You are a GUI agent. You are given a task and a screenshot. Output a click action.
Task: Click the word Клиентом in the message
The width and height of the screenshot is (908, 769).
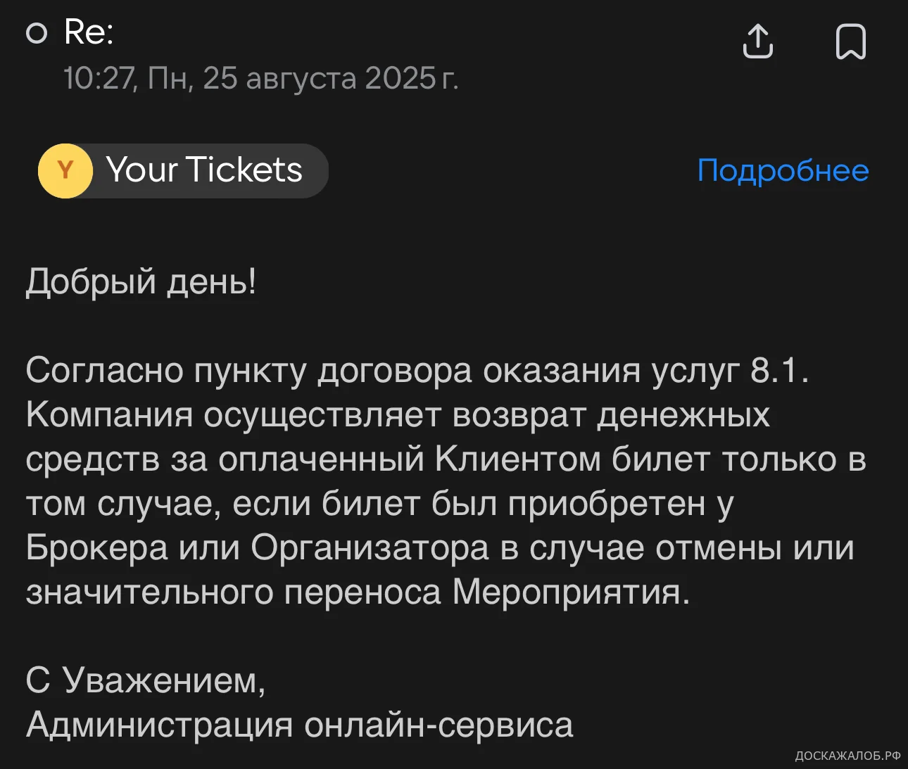click(x=517, y=459)
